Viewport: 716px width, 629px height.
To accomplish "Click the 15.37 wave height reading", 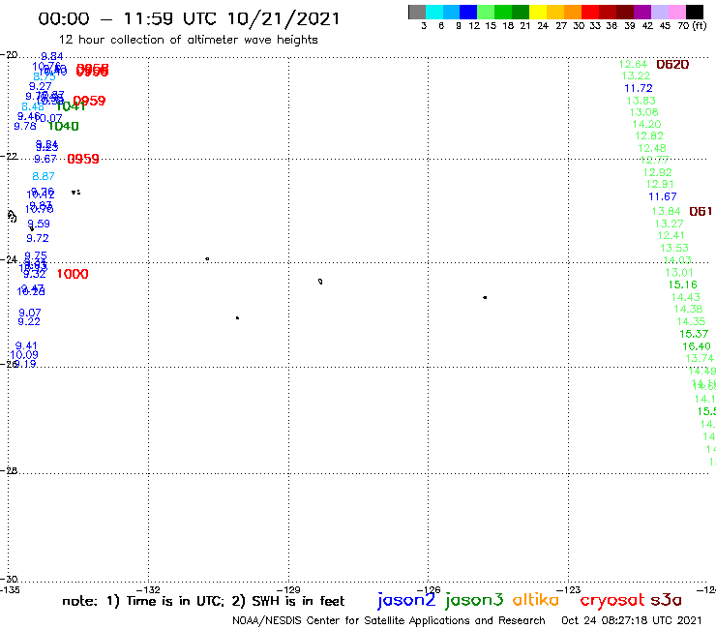I will 694,334.
